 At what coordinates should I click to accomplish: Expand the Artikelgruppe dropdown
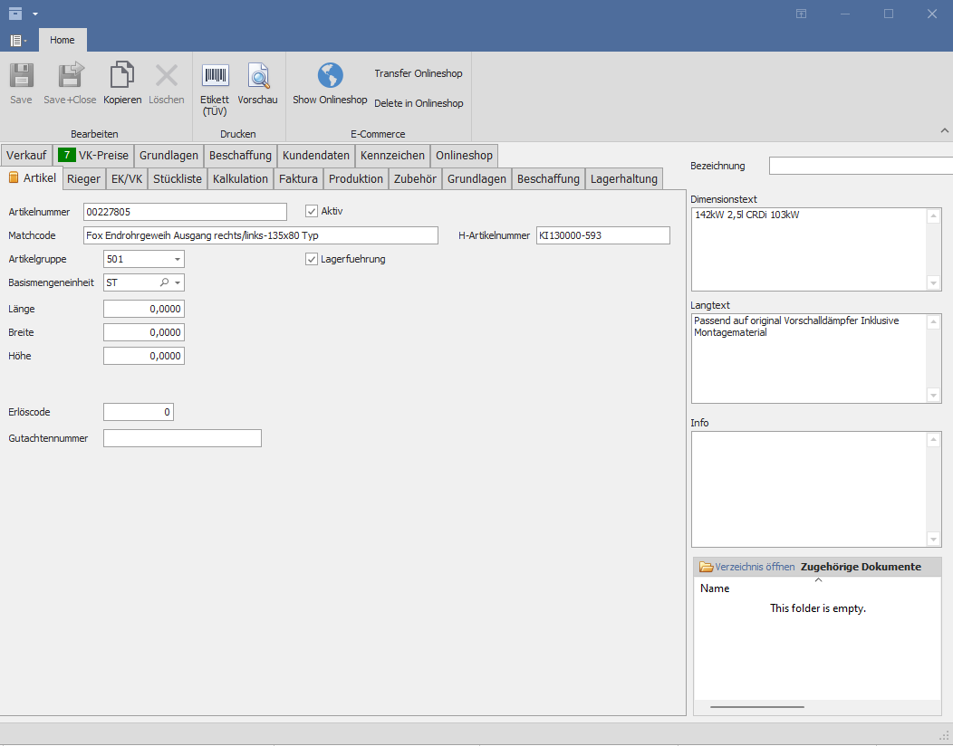click(178, 260)
